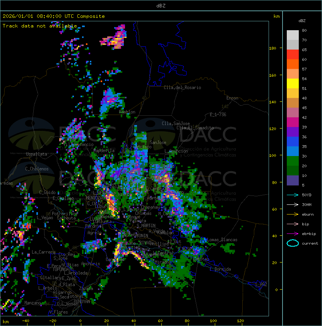Select the yellow 51-54 dBZ color swatch
322x326 pixels.
293,84
